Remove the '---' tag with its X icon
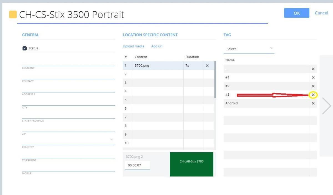 coord(313,69)
